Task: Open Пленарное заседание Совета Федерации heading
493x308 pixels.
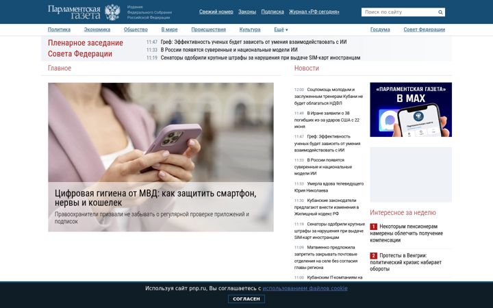Action: (85, 48)
